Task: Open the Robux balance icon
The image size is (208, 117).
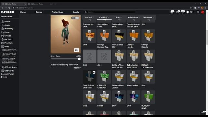Action: [x=188, y=12]
